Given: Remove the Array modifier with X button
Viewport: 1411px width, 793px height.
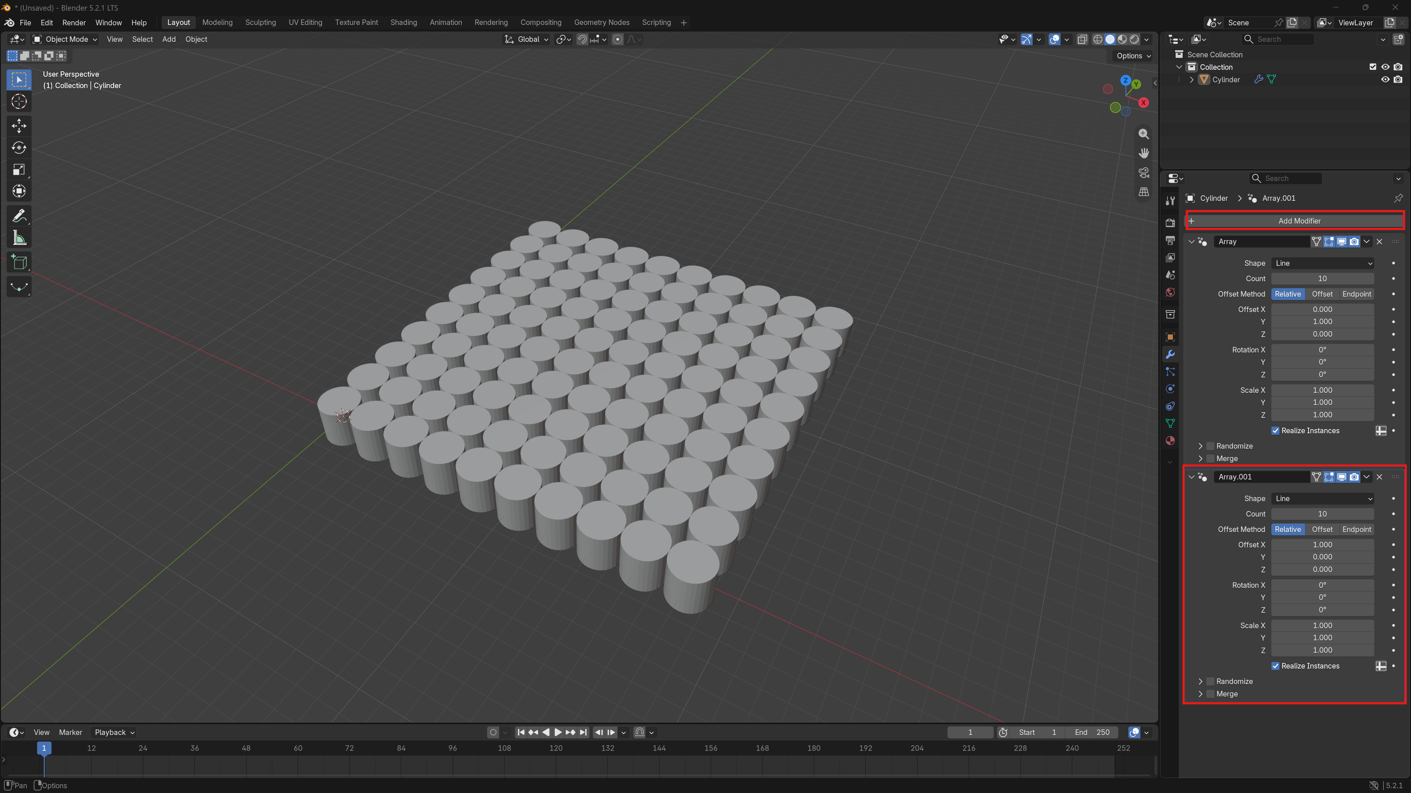Looking at the screenshot, I should [x=1379, y=241].
